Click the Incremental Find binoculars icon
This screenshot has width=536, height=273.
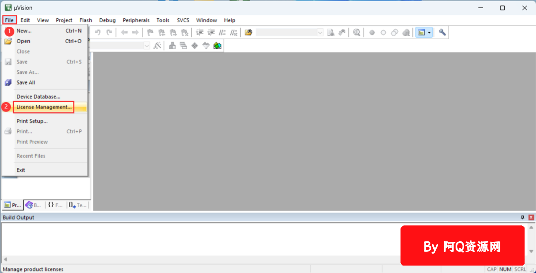tap(341, 32)
